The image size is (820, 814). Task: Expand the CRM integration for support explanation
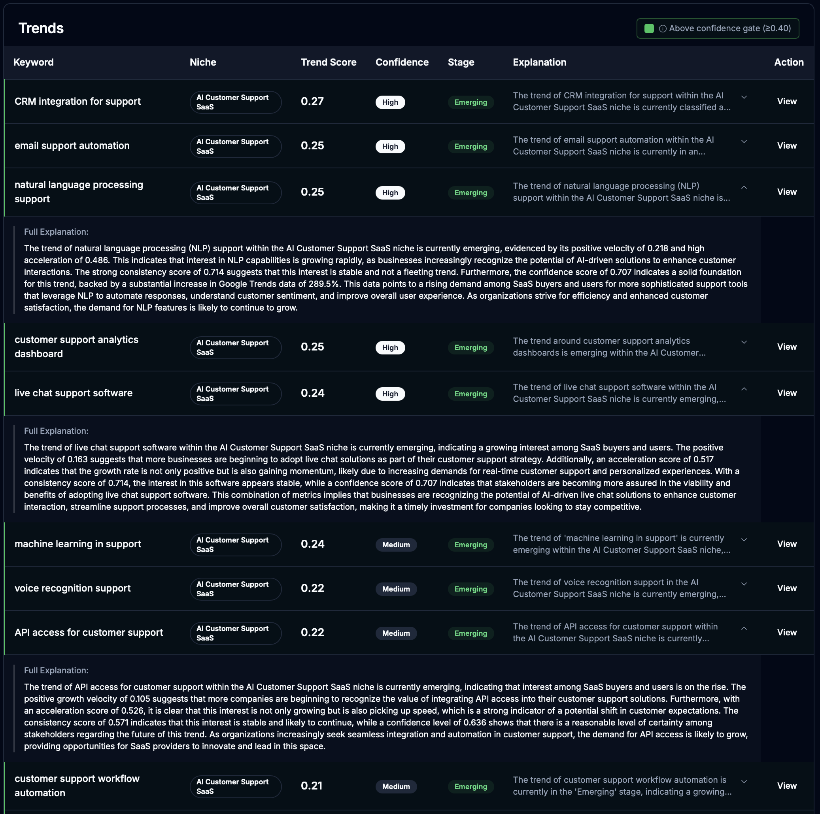click(x=744, y=97)
